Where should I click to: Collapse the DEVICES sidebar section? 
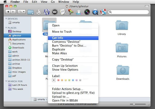tap(6, 19)
